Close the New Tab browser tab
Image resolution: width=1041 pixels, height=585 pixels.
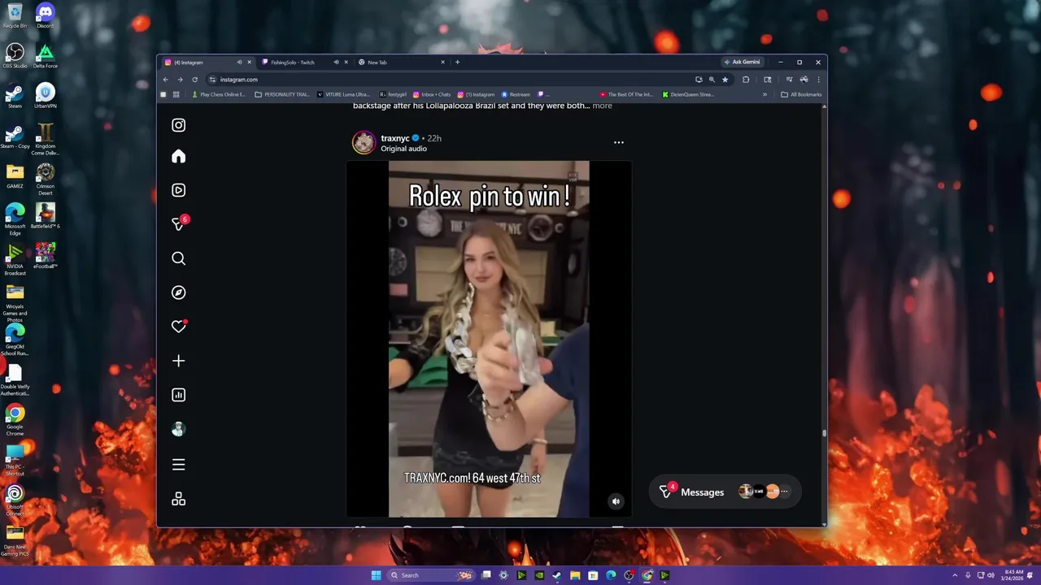442,63
